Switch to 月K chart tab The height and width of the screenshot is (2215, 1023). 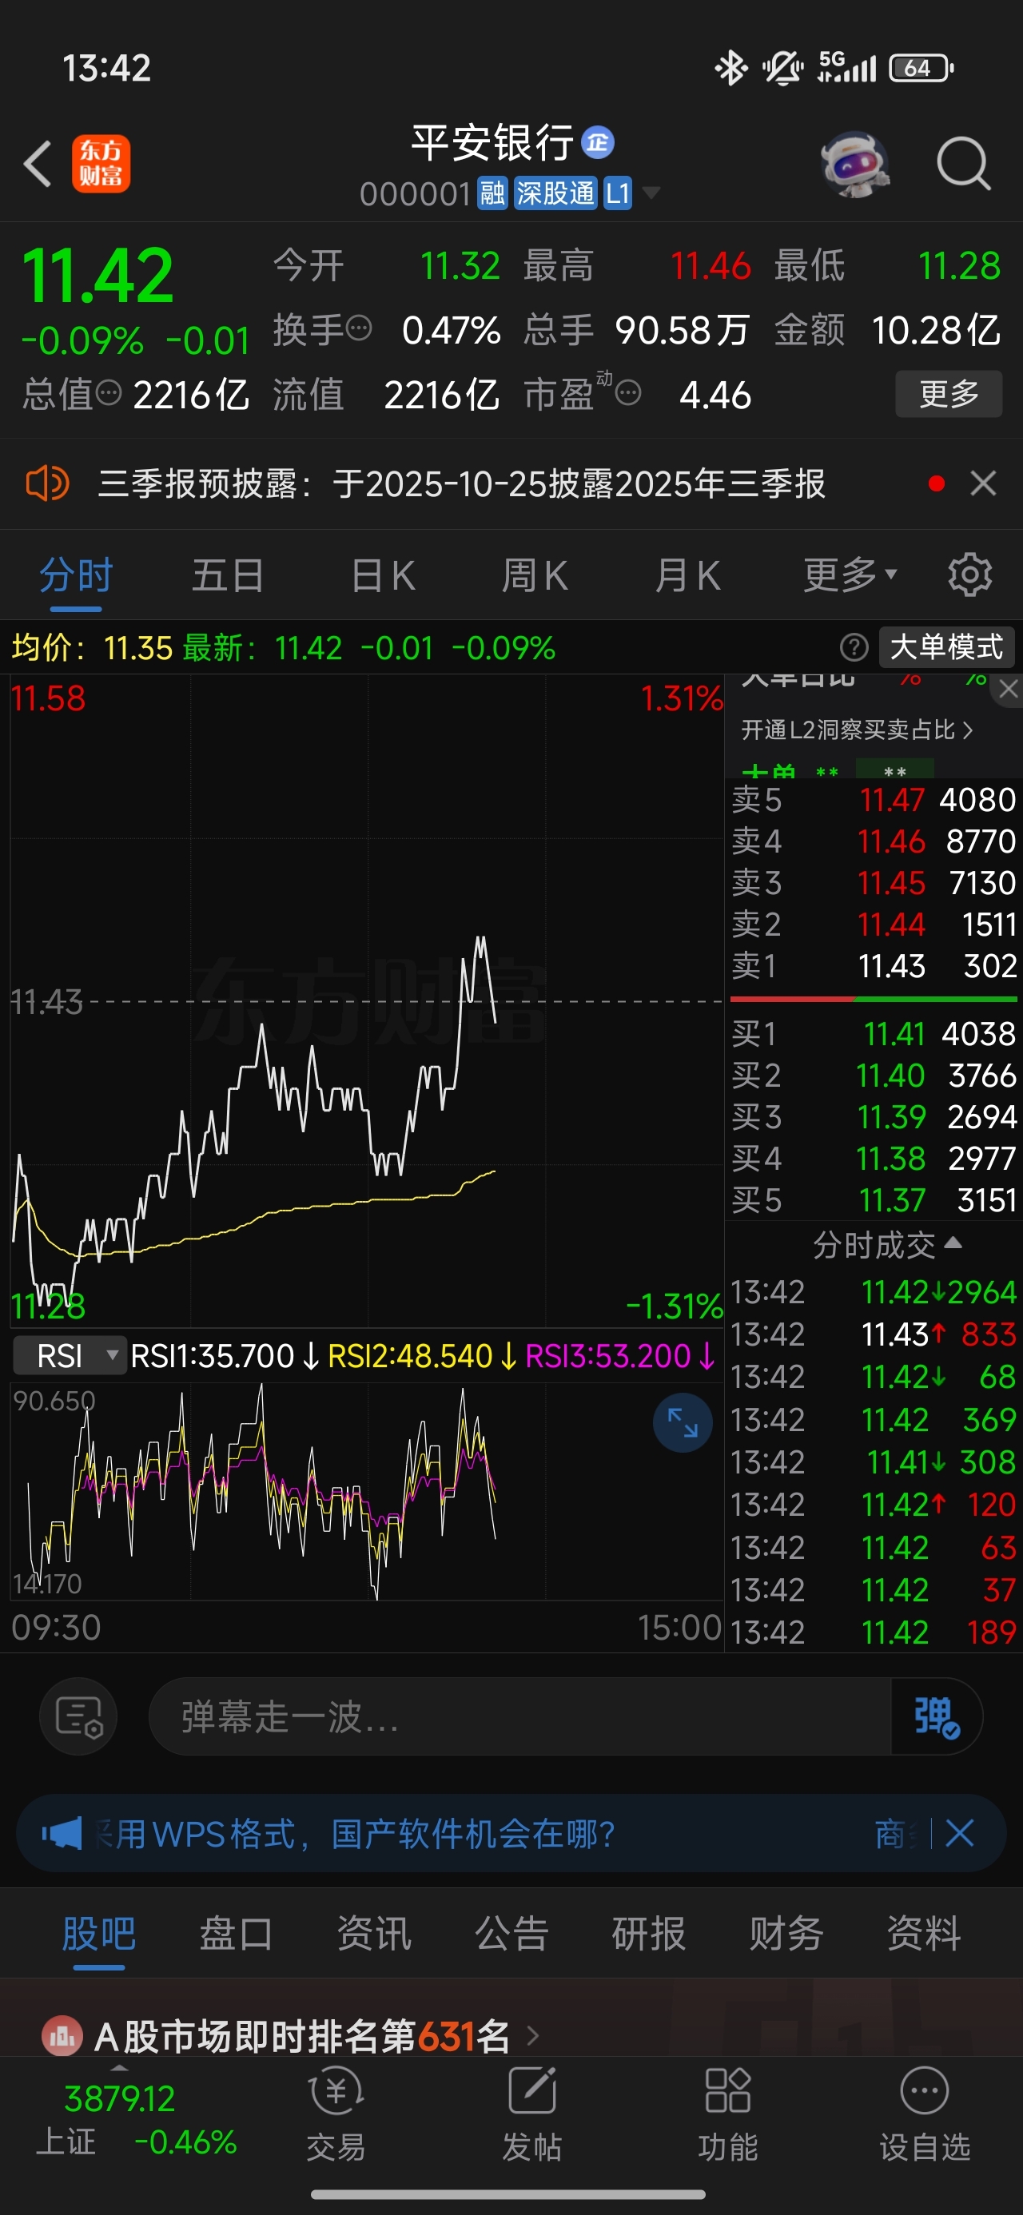click(x=687, y=575)
